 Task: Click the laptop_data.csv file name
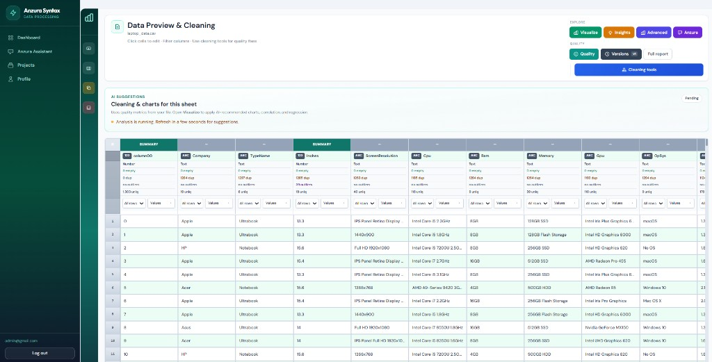[141, 33]
